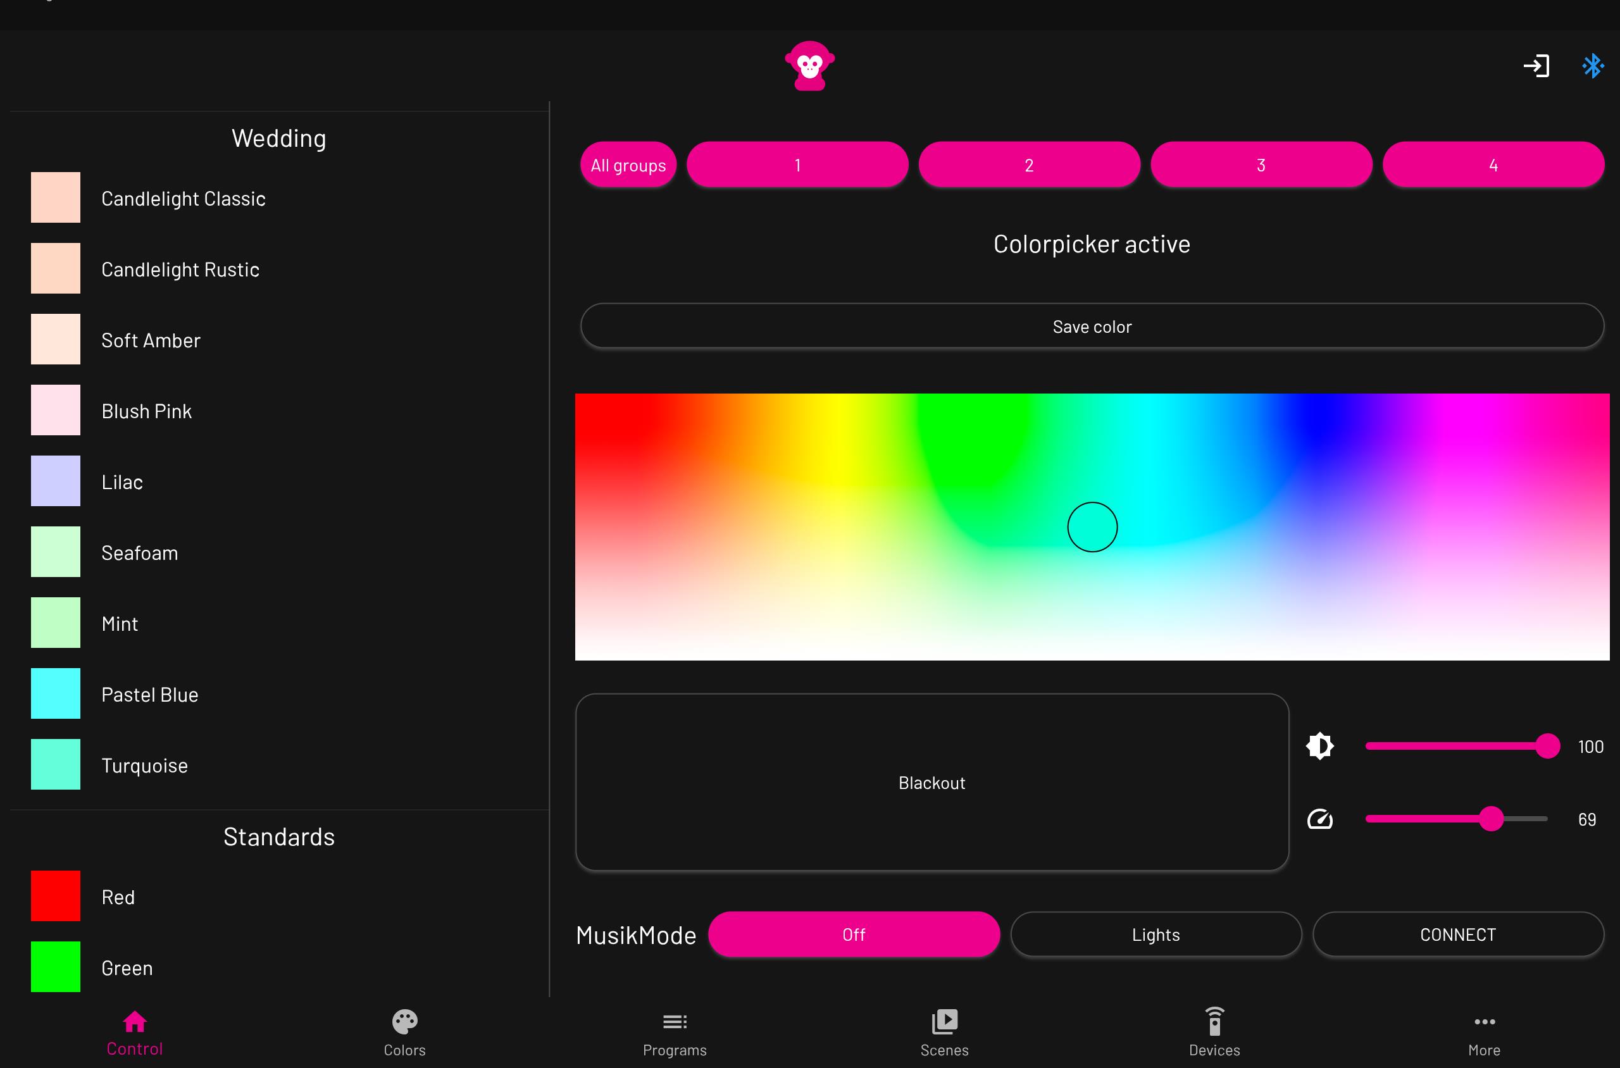Click the More options icon bottom right
Image resolution: width=1620 pixels, height=1068 pixels.
tap(1484, 1022)
